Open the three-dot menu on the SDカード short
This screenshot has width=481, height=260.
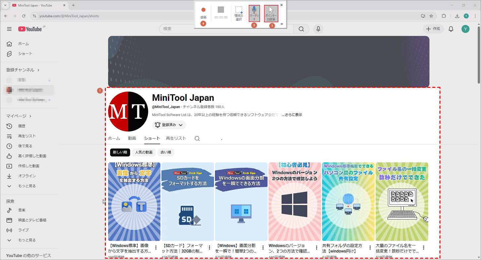(209, 247)
